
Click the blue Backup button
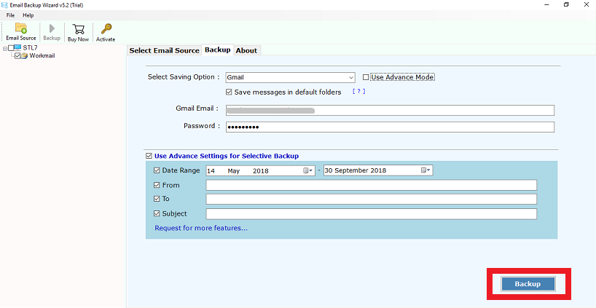pos(528,284)
